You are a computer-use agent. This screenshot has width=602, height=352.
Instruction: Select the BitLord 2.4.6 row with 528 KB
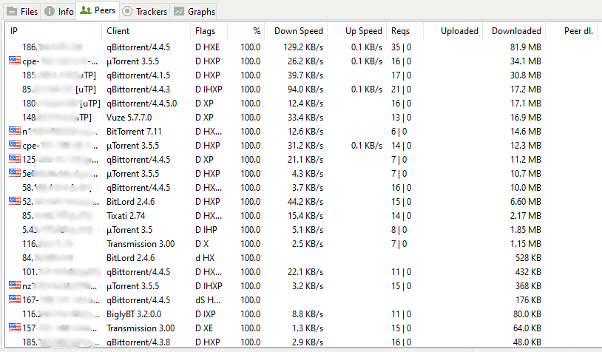point(302,258)
